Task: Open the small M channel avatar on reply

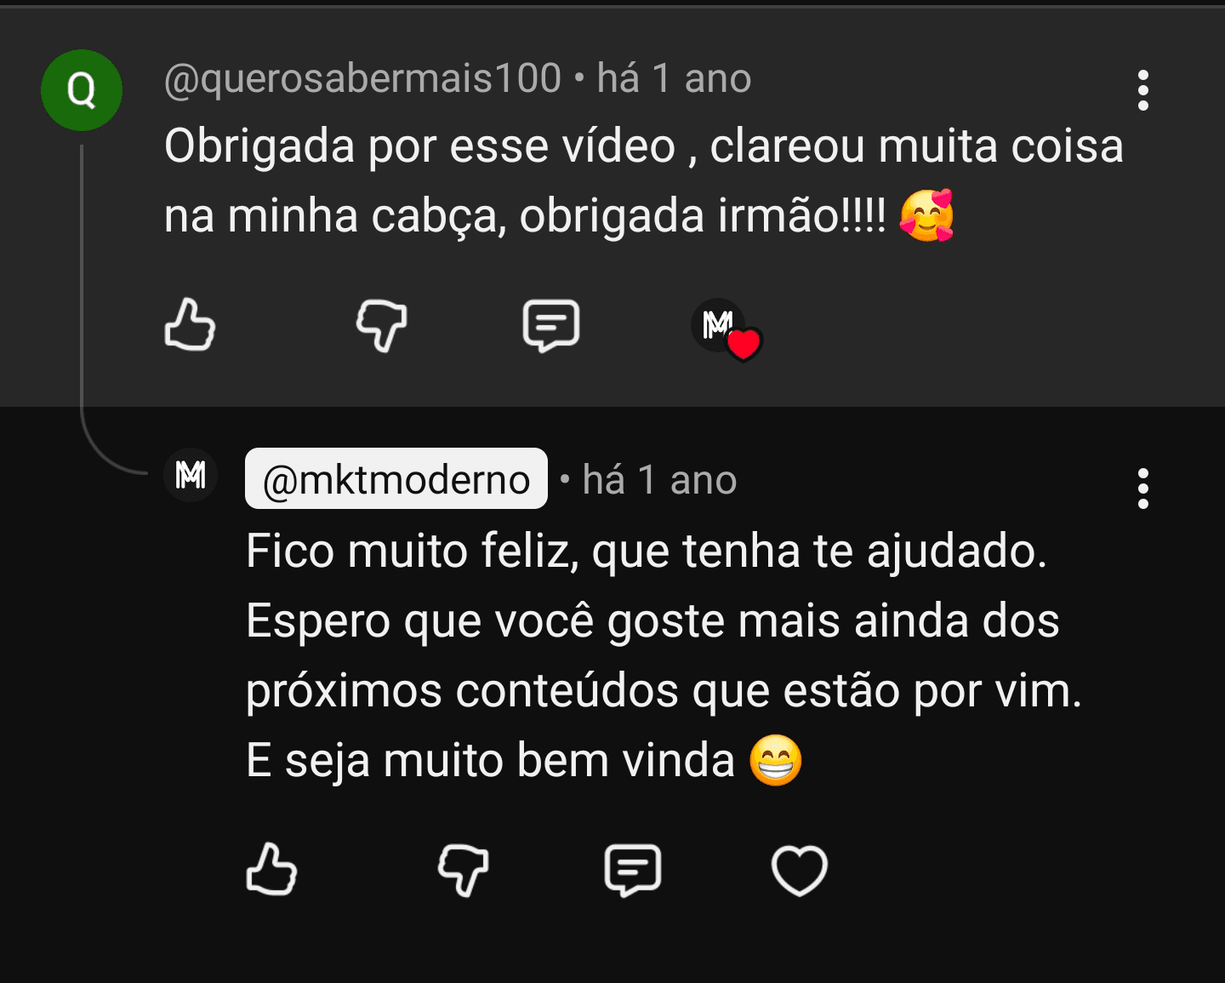Action: pos(191,475)
